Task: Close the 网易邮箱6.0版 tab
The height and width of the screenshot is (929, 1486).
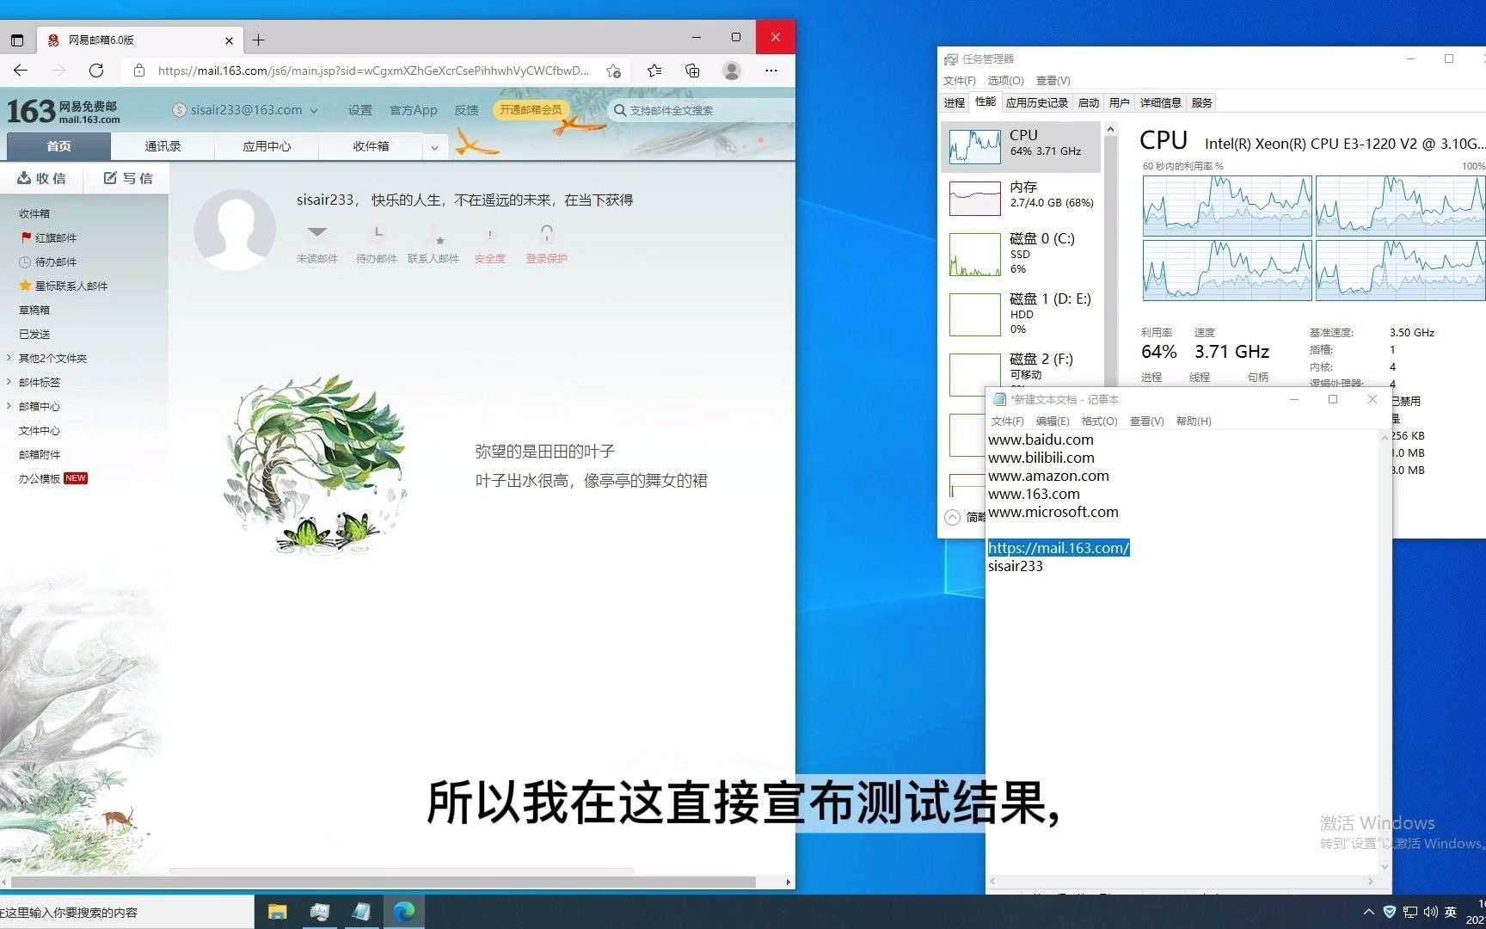Action: [x=229, y=40]
